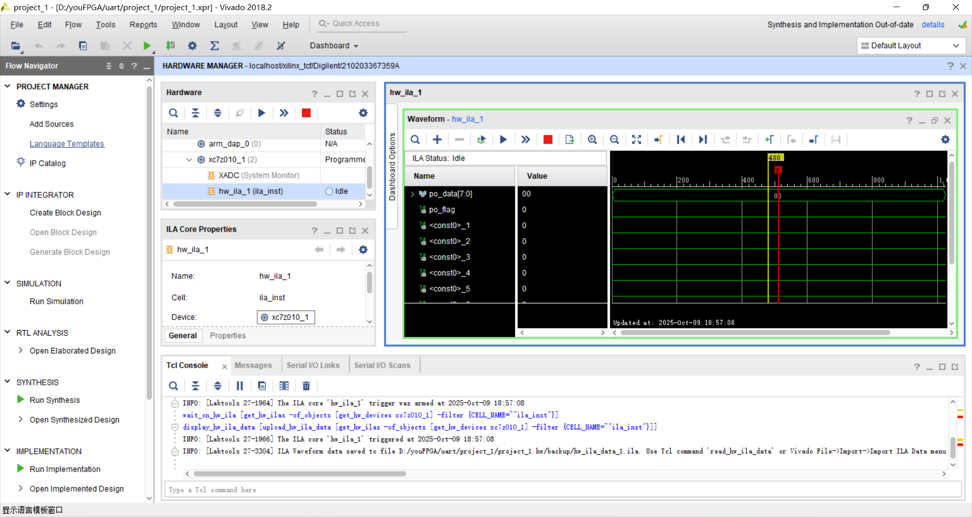Screen dimensions: 972x517
Task: Run trigger for the ILA core in waveform toolbar
Action: (503, 140)
